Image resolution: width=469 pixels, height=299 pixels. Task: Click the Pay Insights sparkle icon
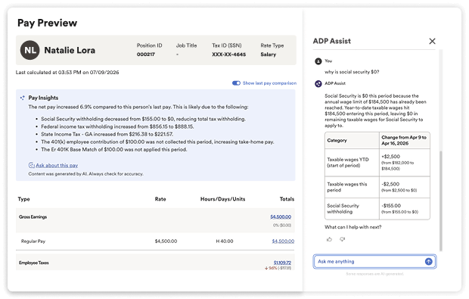[23, 98]
